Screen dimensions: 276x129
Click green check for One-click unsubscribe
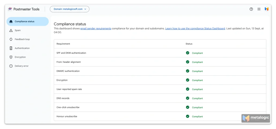[188, 107]
